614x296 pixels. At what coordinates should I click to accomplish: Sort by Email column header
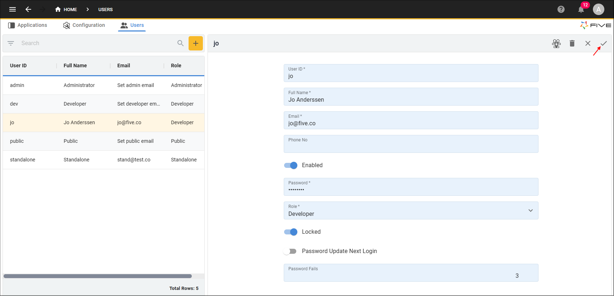coord(123,65)
